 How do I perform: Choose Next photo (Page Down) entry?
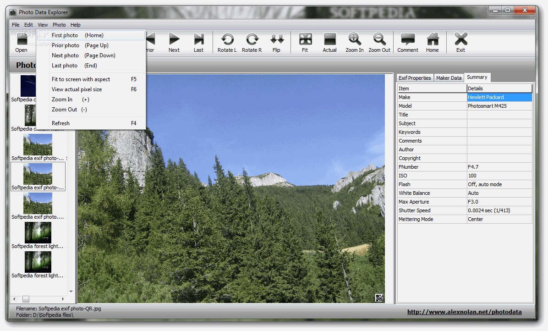point(91,55)
